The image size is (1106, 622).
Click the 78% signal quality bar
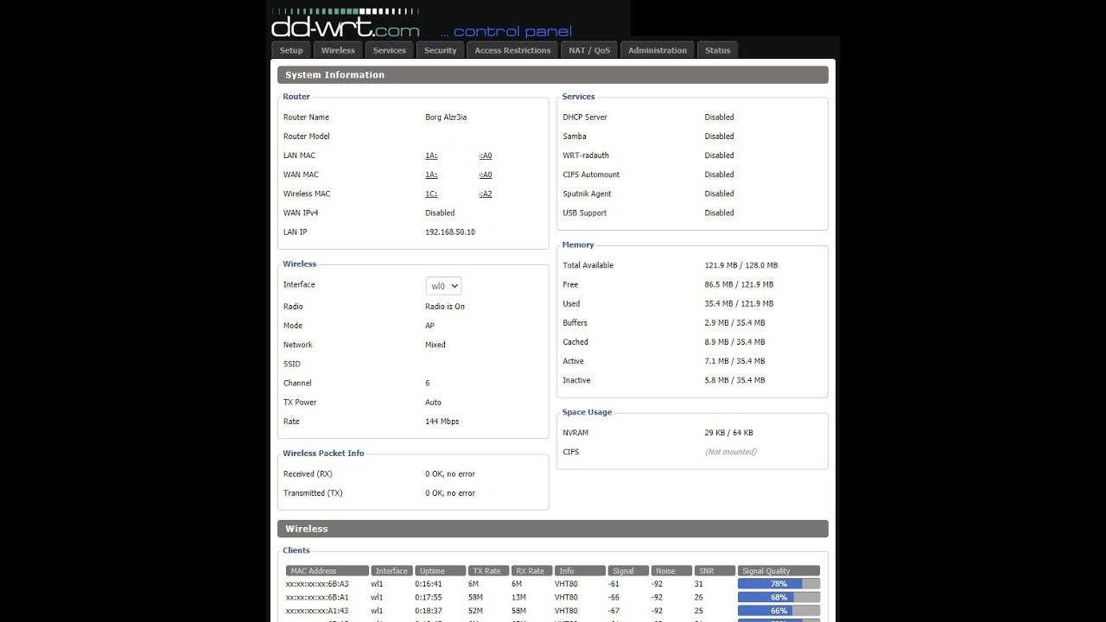tap(779, 584)
